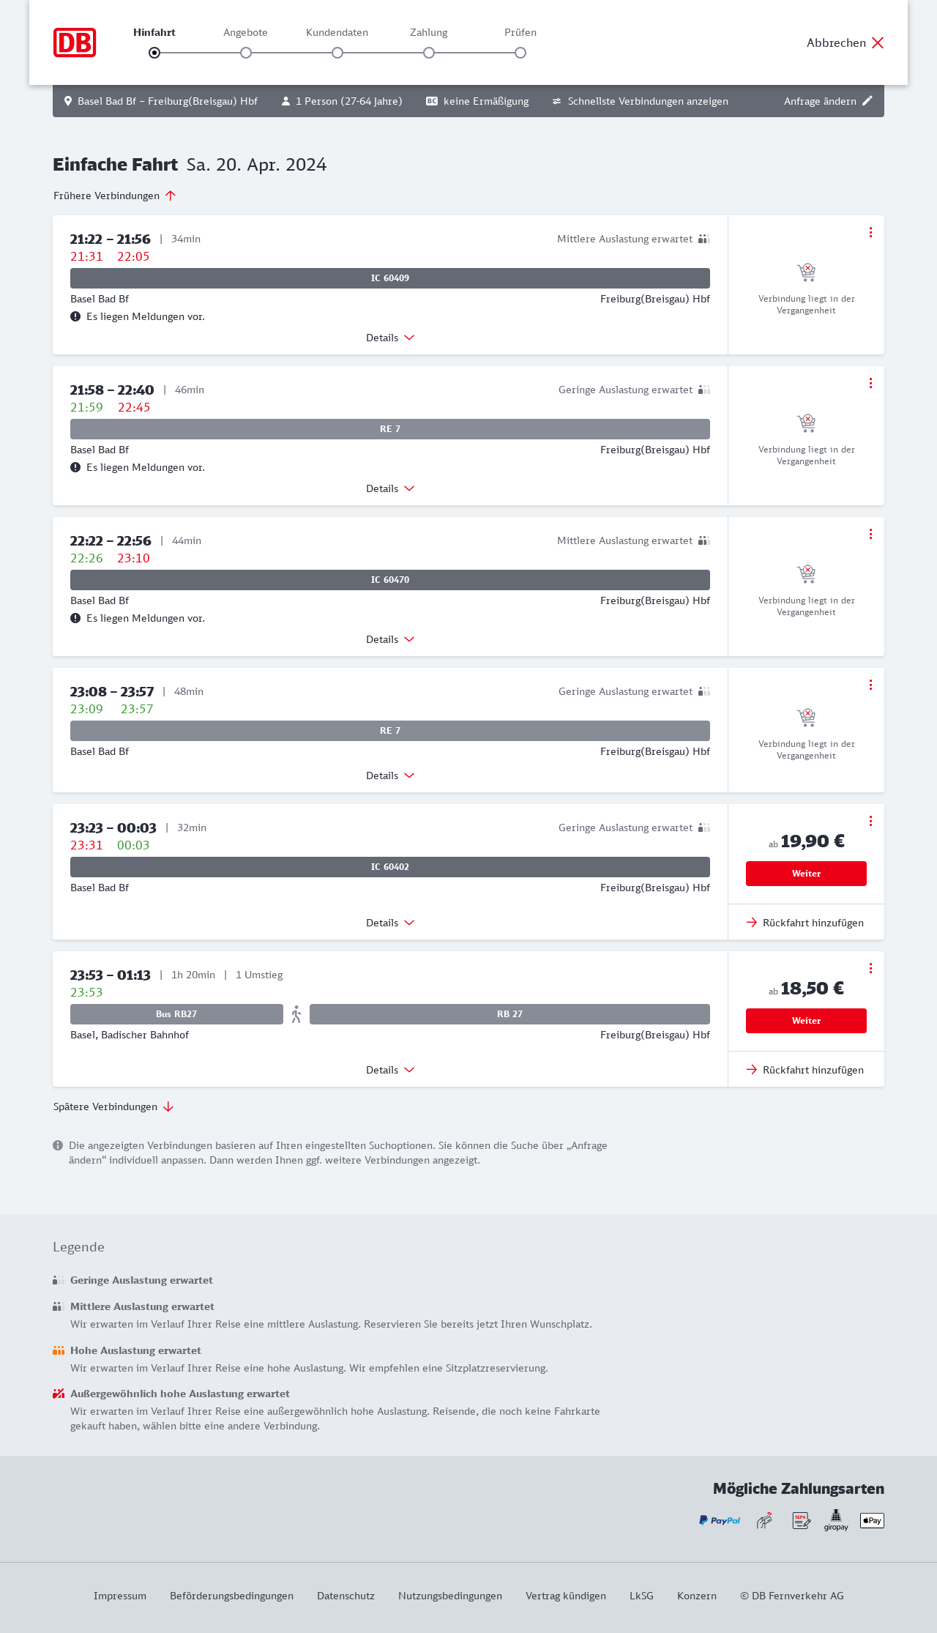Expand Details of the 23:23 IC 60402 connection

390,923
